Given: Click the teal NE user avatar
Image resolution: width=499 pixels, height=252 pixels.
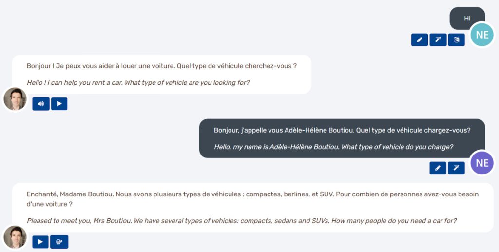Looking at the screenshot, I should [482, 35].
